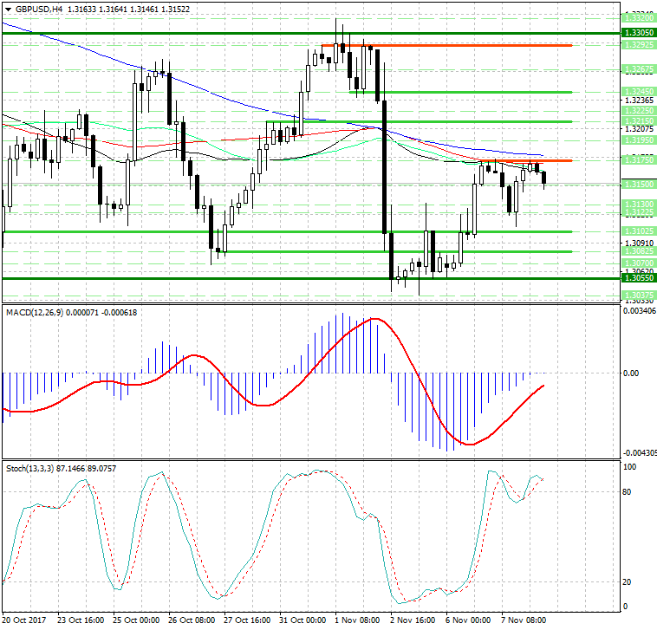
Task: Select the 1.31500 current price label
Action: point(638,184)
